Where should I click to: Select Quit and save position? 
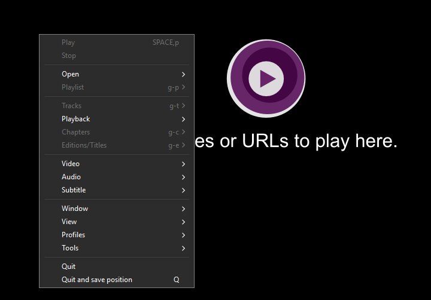coord(117,280)
